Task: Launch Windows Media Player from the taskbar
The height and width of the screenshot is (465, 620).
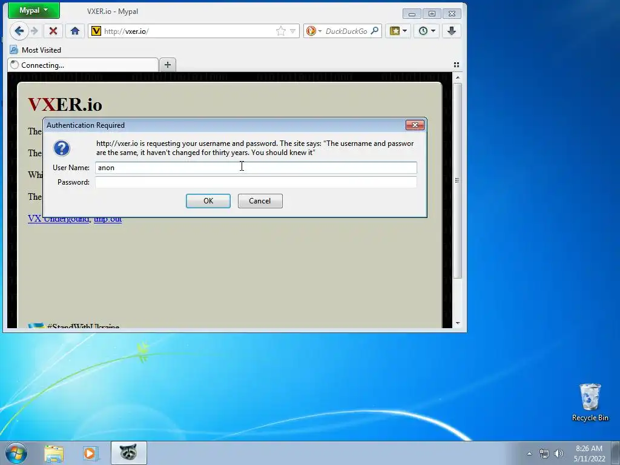Action: (90, 453)
